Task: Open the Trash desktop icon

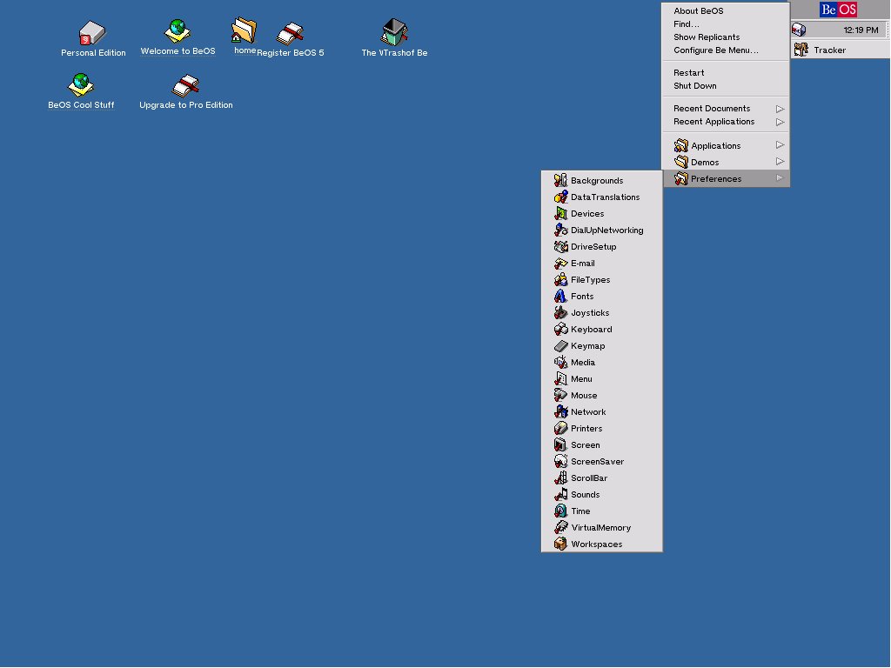Action: (x=394, y=33)
